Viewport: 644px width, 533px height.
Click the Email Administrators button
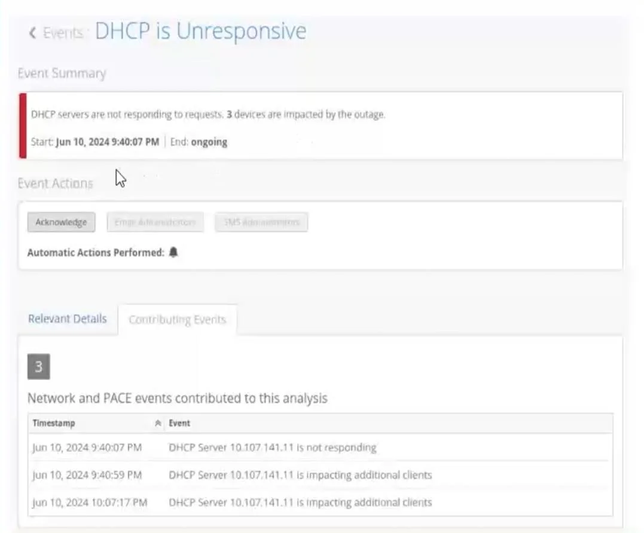pyautogui.click(x=155, y=222)
